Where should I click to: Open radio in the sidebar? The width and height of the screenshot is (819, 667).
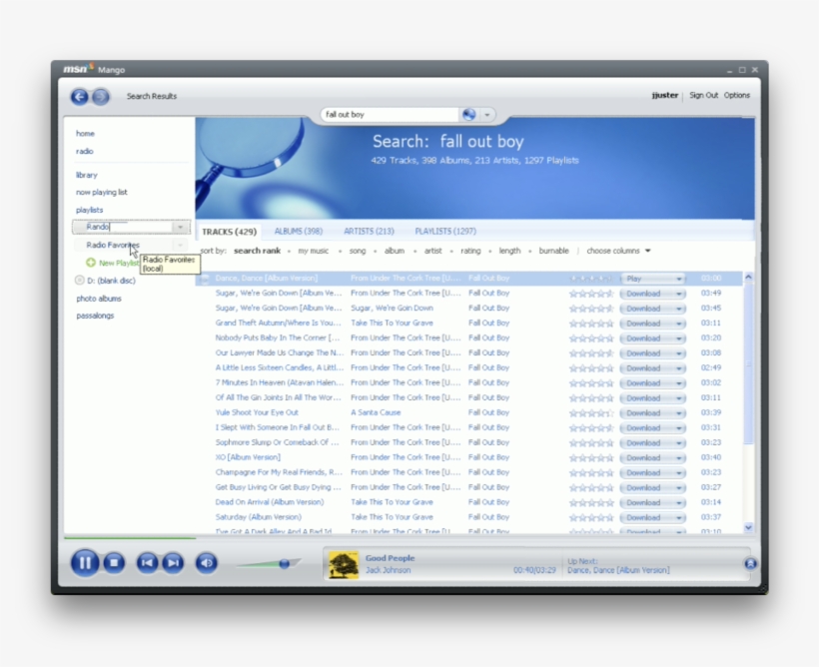coord(85,152)
